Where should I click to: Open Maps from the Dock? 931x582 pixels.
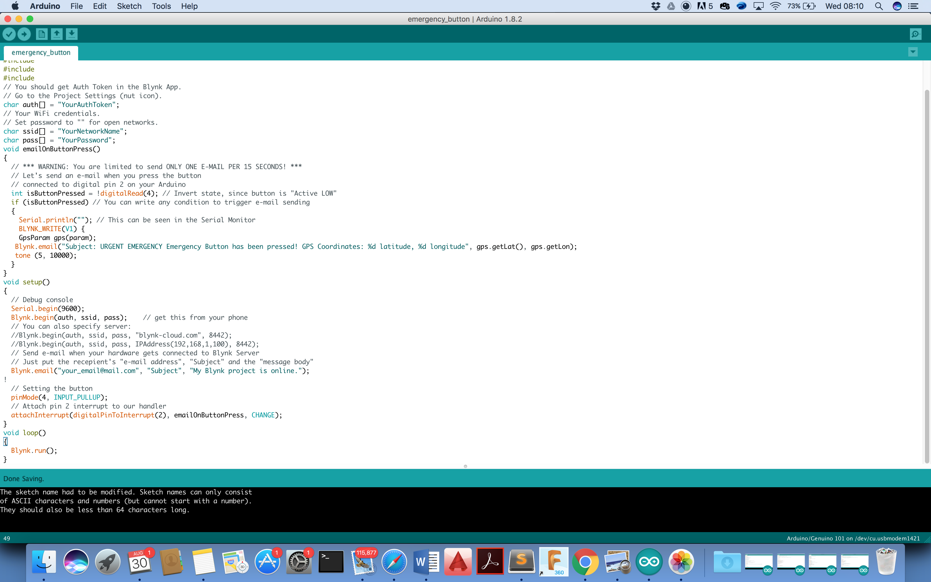(x=236, y=562)
